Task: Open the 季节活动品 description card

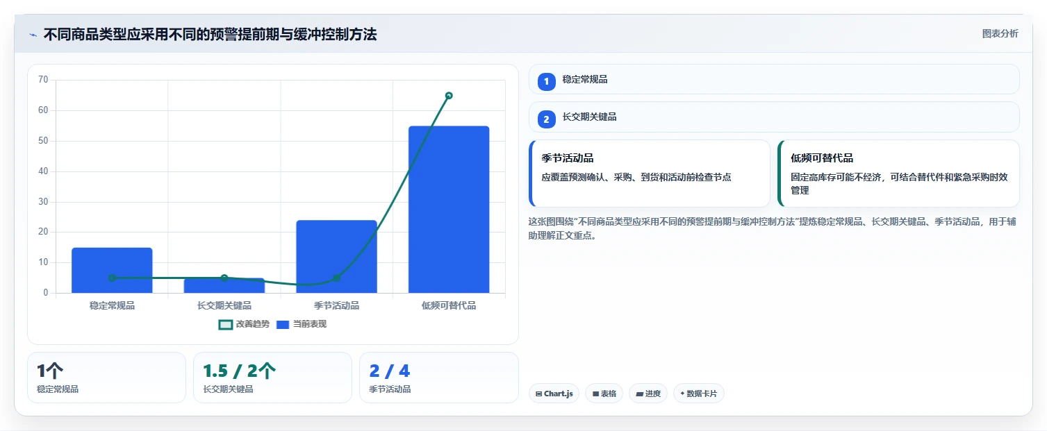Action: click(650, 174)
